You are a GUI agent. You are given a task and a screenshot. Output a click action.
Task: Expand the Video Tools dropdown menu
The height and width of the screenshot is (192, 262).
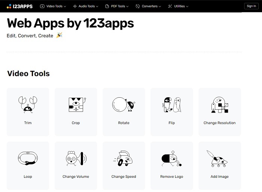tap(53, 6)
